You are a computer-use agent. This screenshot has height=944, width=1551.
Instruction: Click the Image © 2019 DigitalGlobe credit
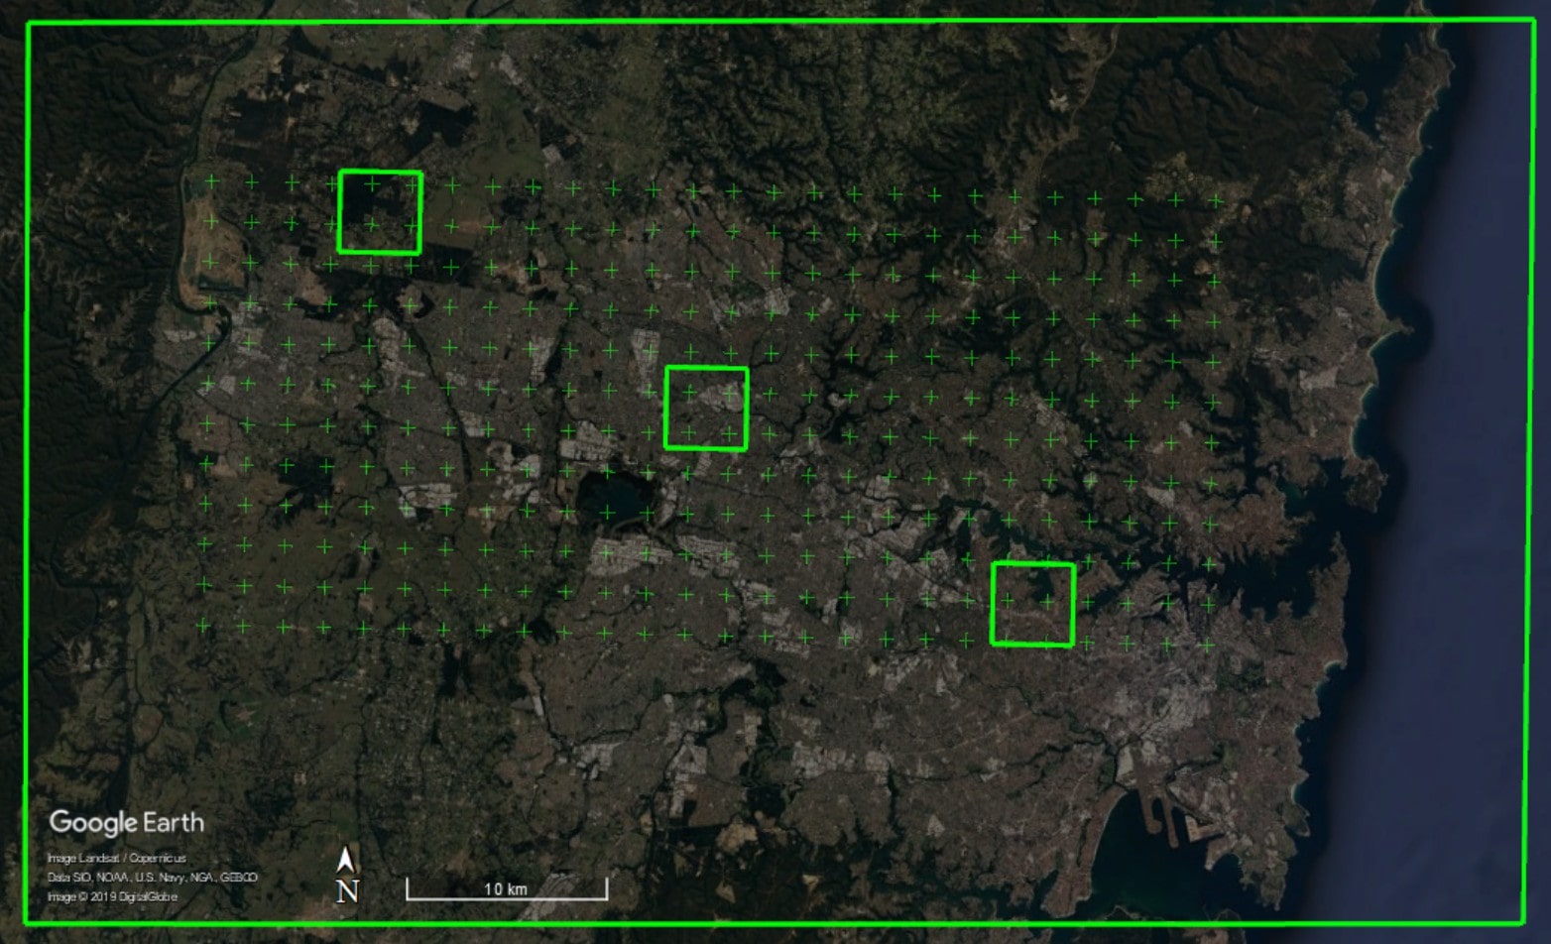click(112, 897)
